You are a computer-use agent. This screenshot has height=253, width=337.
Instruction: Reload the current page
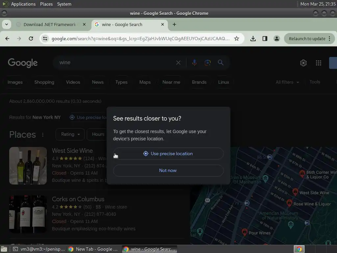[x=31, y=39]
